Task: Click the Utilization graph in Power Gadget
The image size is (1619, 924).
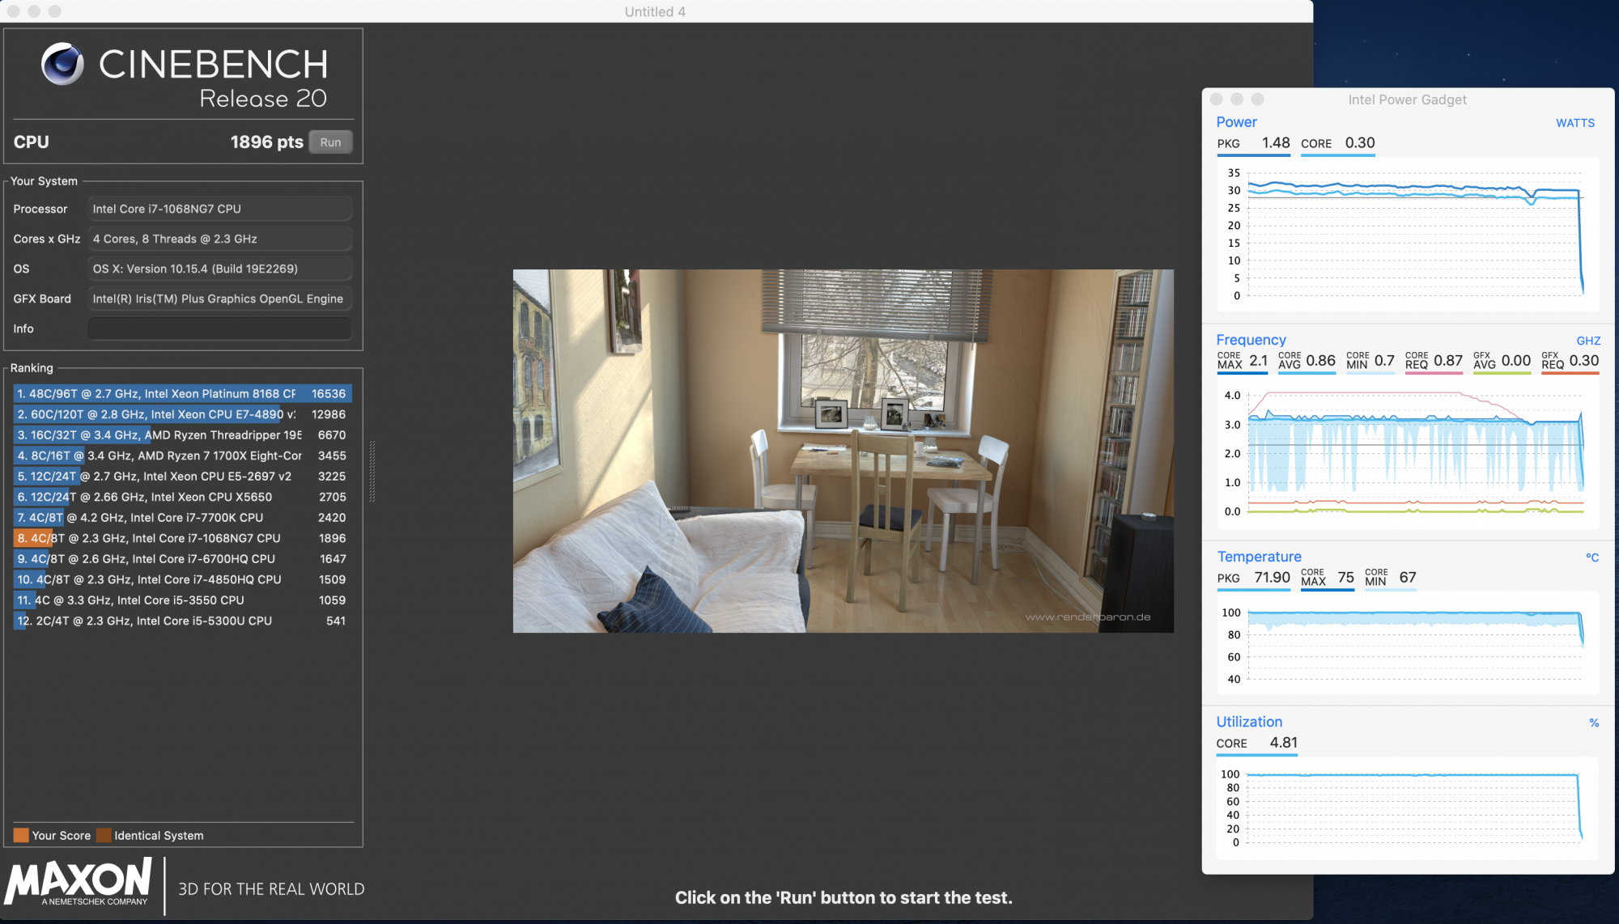Action: click(x=1408, y=807)
